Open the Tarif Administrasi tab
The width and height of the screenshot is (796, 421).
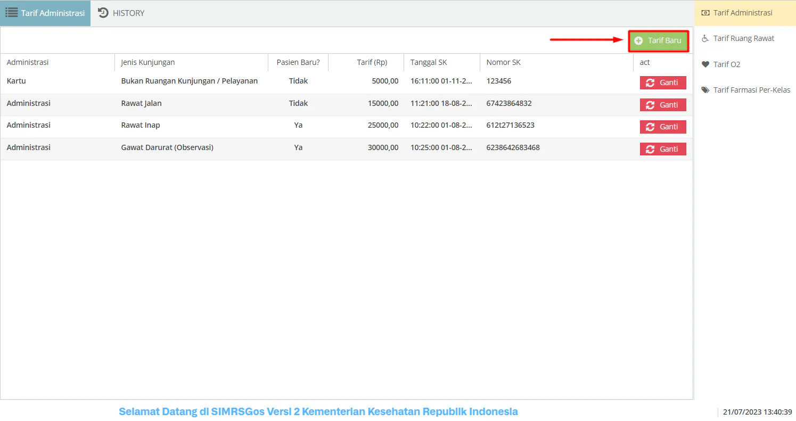[45, 13]
